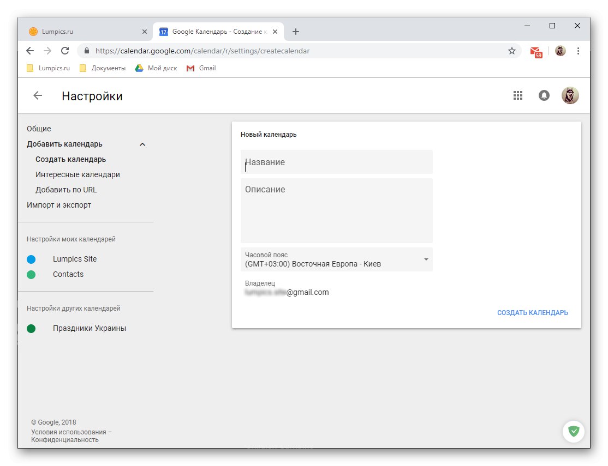Image resolution: width=608 pixels, height=466 pixels.
Task: Open Gmail from the bookmarks bar
Action: click(x=200, y=68)
